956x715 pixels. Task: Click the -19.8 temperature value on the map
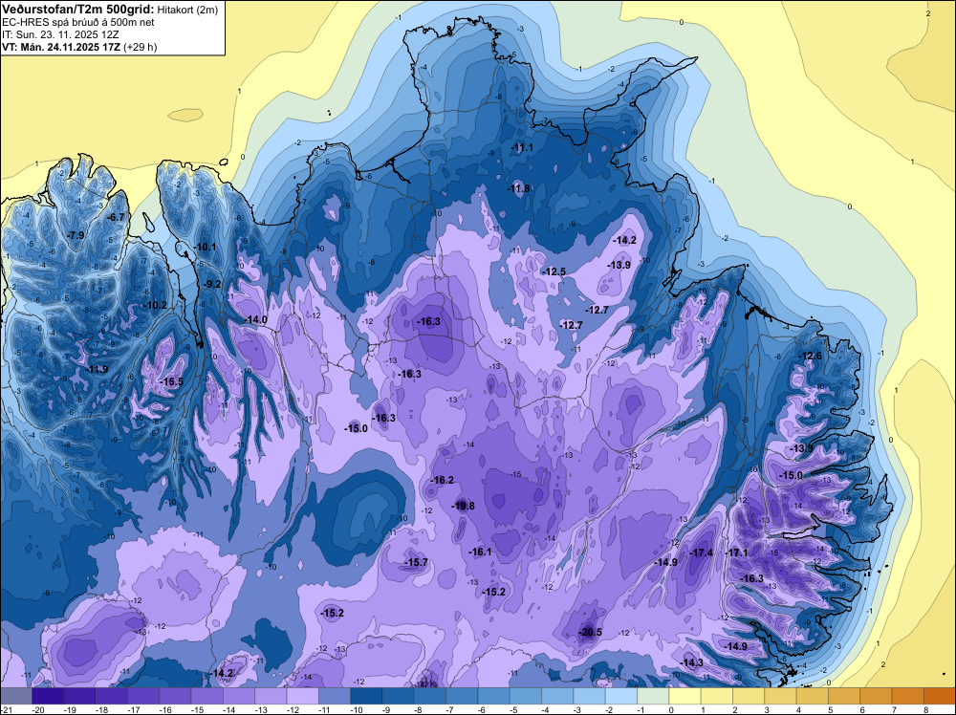click(x=464, y=506)
